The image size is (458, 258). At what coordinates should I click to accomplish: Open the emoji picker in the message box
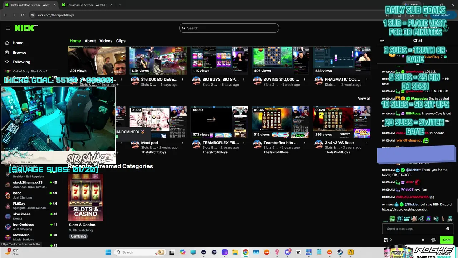point(448,229)
